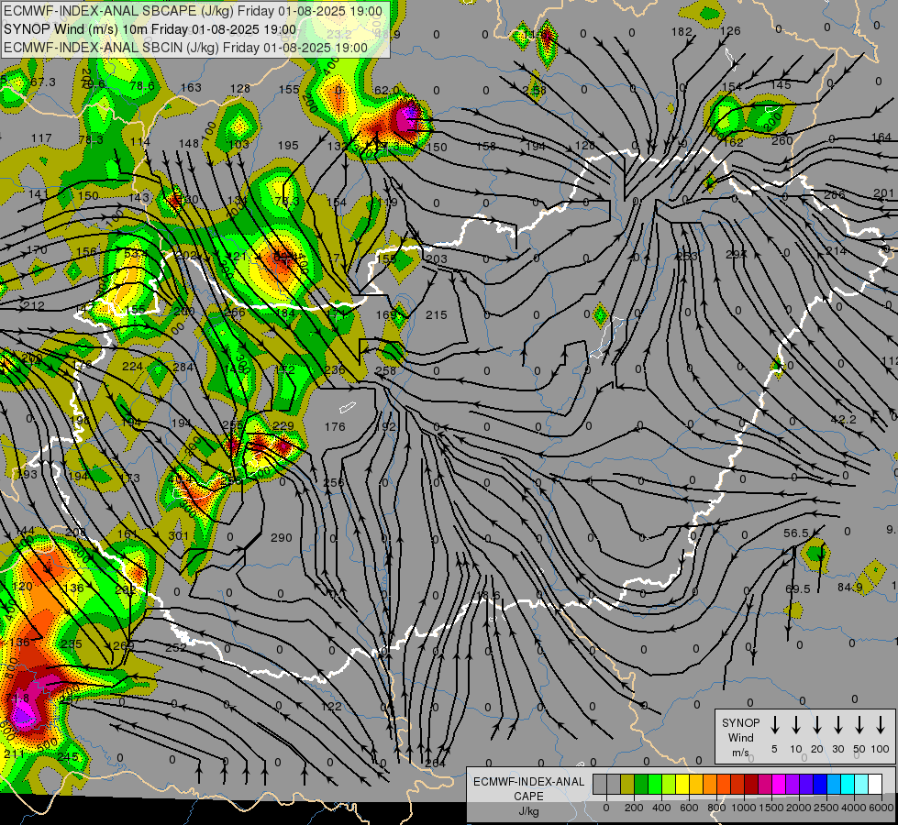
Task: Pick the cyan swatch left of 4000 tick
Action: (x=847, y=784)
